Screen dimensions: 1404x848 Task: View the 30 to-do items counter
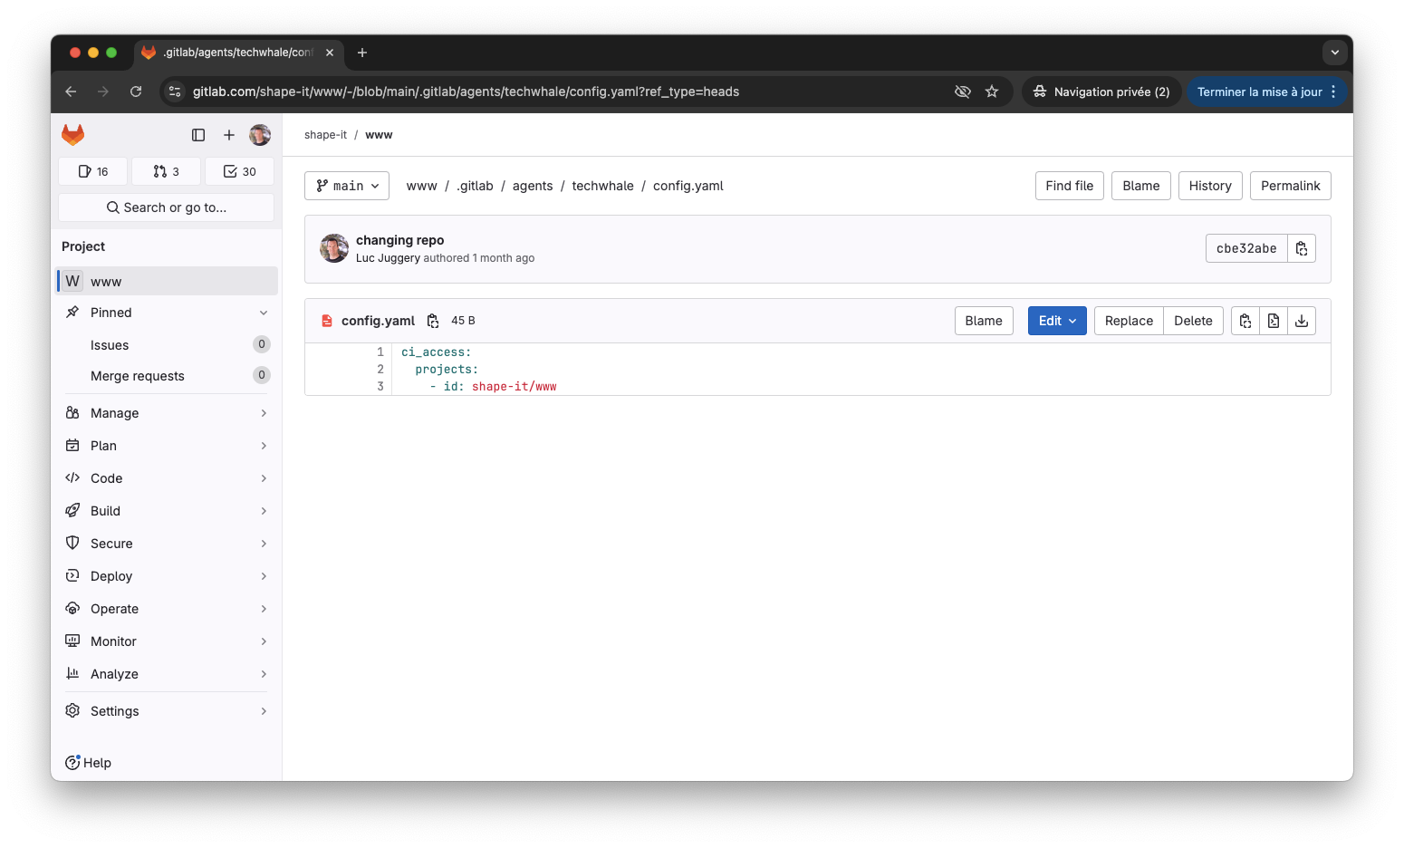click(240, 171)
